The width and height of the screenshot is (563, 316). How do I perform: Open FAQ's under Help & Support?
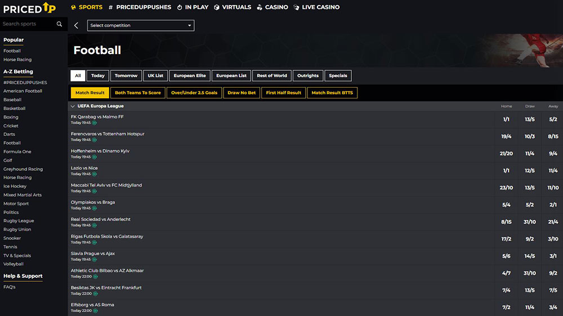click(10, 287)
